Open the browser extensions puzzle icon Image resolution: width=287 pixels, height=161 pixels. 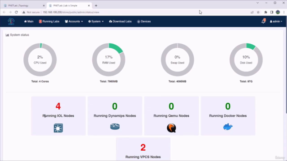[265, 12]
